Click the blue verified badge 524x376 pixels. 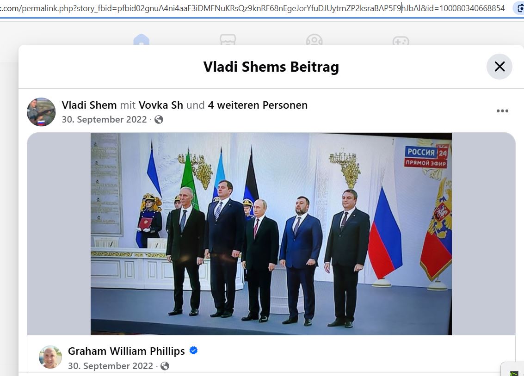(193, 350)
